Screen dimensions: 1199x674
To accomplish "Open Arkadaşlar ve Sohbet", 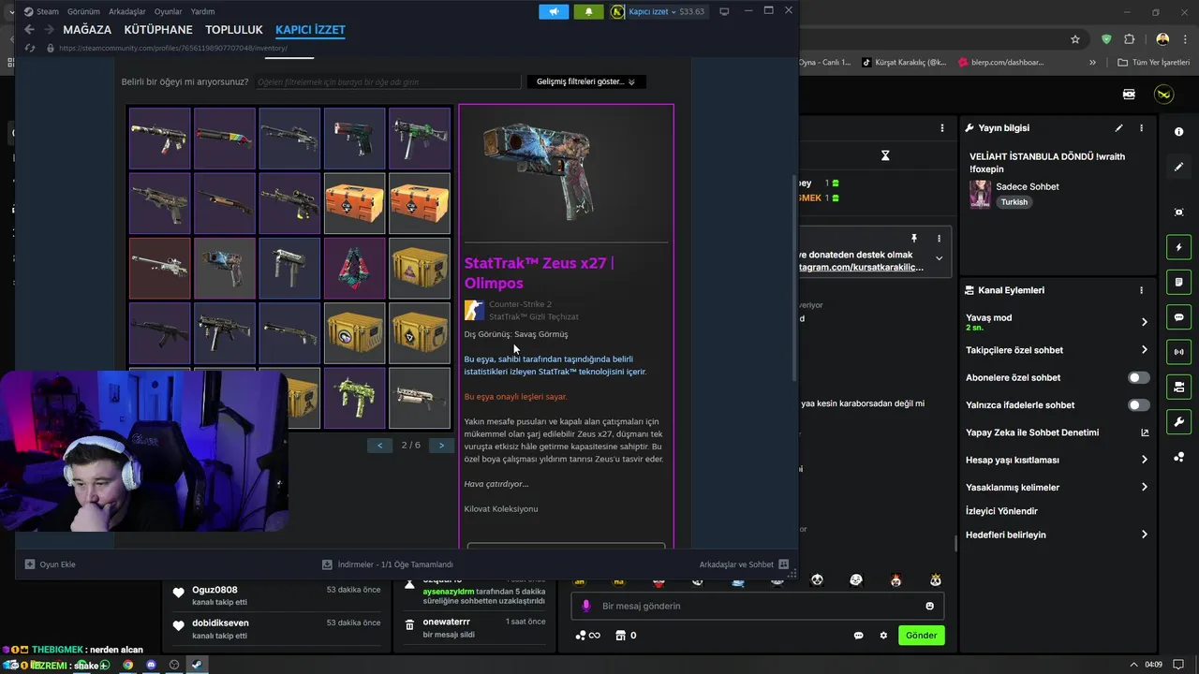I will (744, 564).
